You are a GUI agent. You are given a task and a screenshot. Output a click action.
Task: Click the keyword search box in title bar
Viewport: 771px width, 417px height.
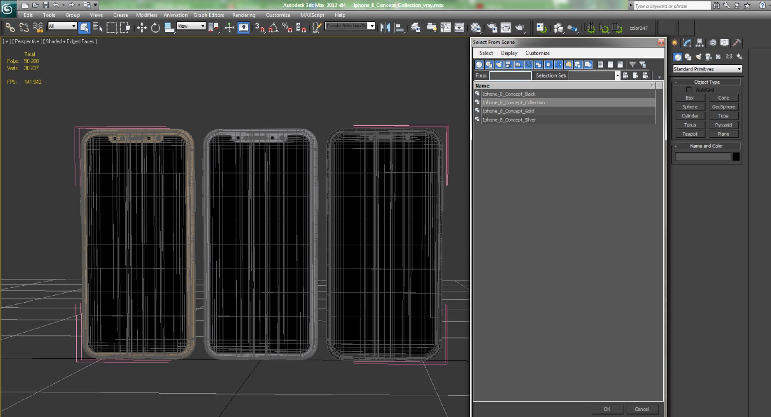[x=672, y=6]
